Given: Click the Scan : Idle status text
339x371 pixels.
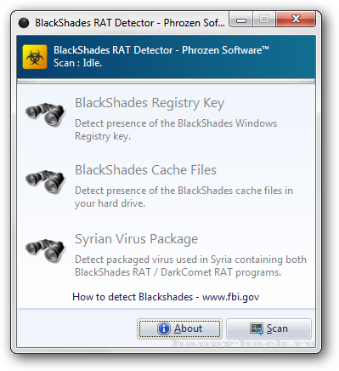Looking at the screenshot, I should click(77, 63).
